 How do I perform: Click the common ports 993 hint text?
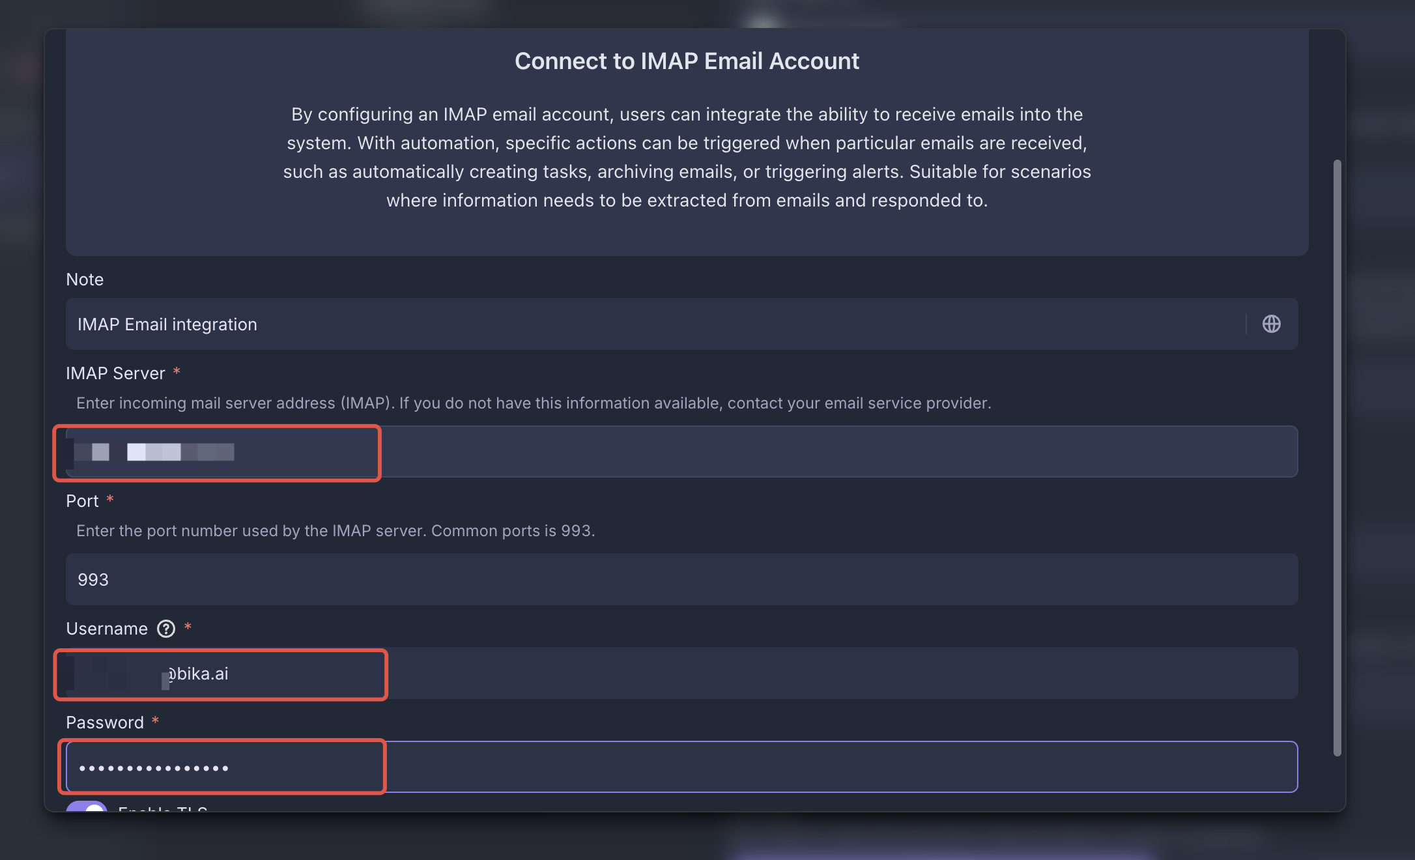tap(336, 530)
